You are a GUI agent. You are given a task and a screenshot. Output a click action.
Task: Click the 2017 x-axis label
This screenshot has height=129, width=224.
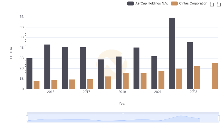click(87, 92)
